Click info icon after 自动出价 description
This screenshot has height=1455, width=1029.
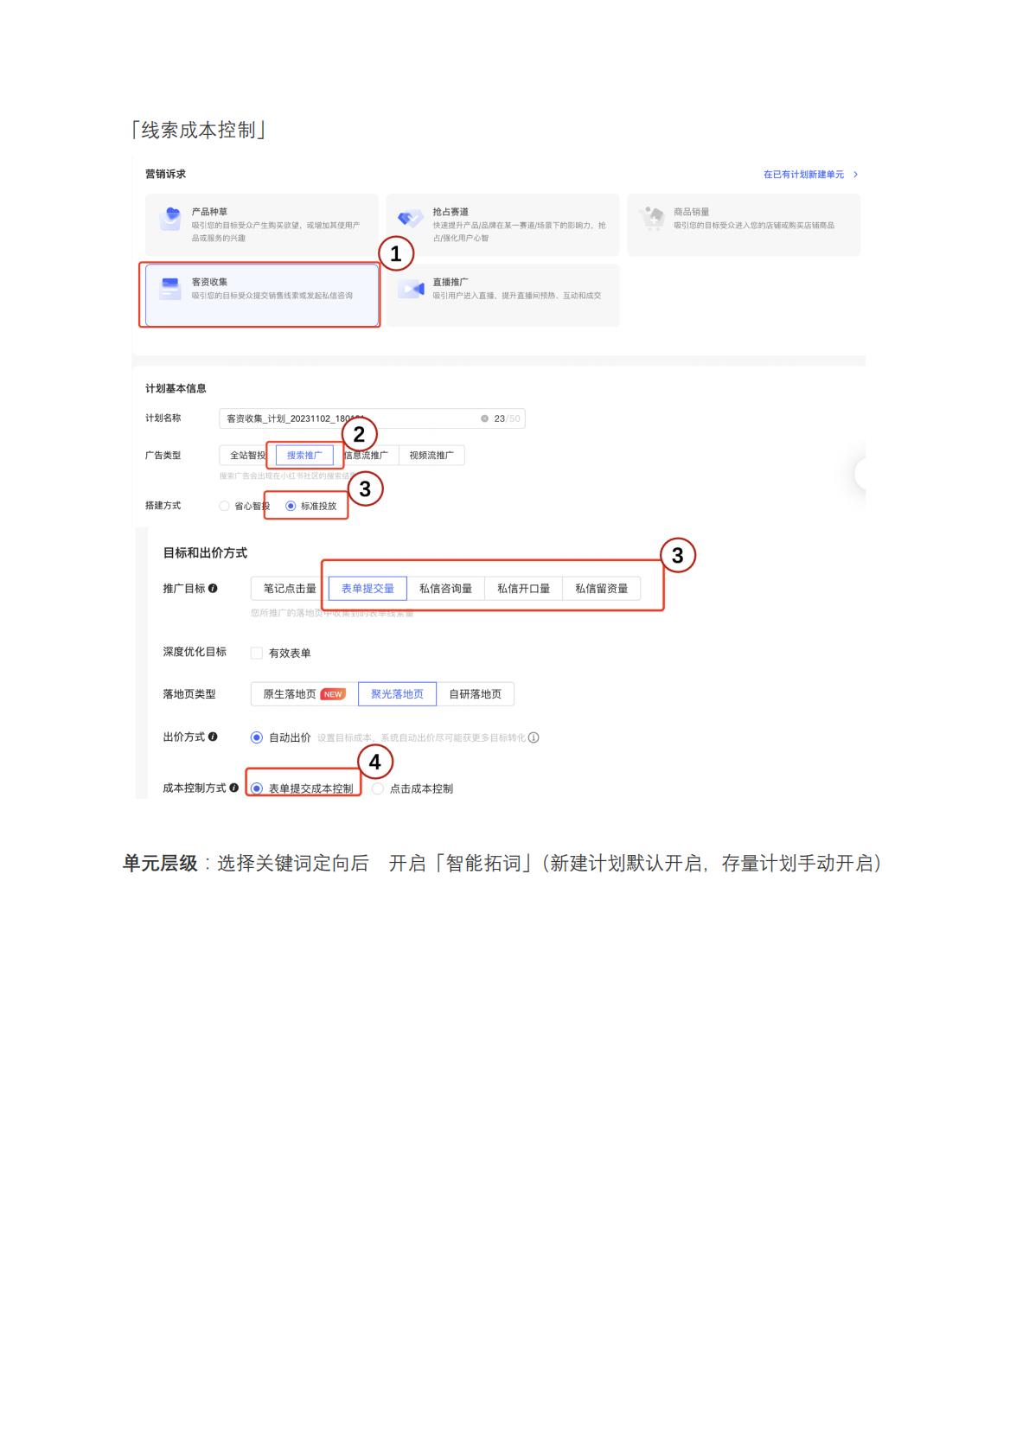534,737
